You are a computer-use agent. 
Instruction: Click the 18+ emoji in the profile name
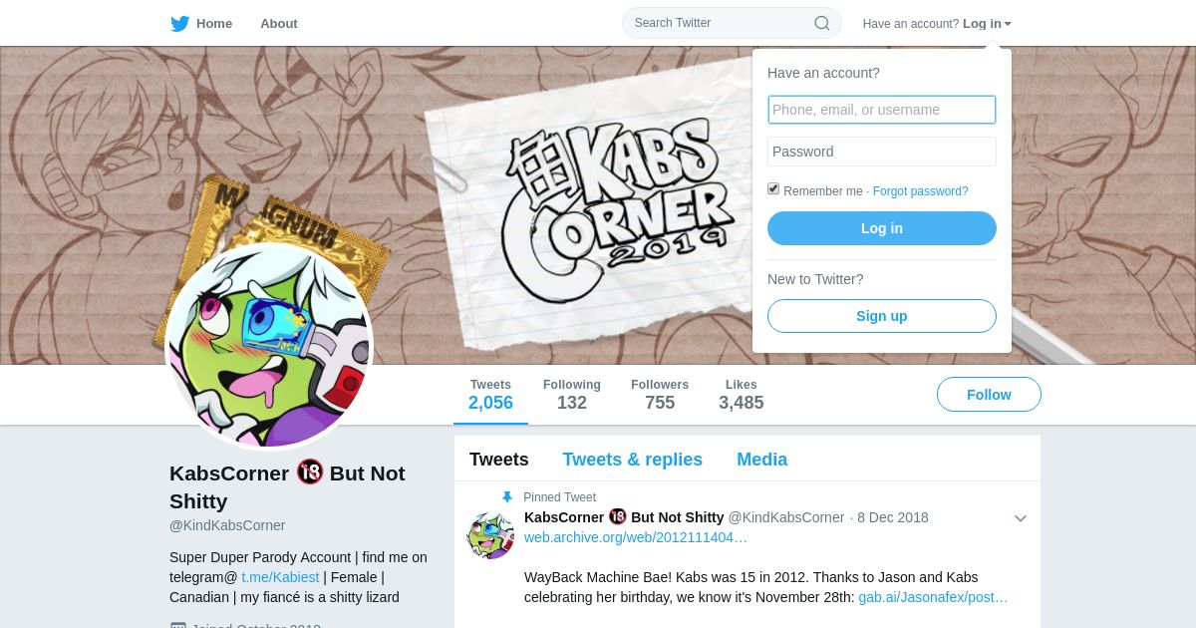coord(310,472)
